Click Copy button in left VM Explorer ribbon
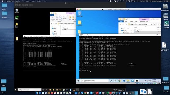The image size is (170, 95). point(57,18)
